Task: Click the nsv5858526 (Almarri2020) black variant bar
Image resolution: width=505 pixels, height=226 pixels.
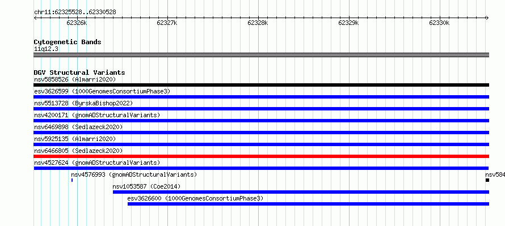Action: click(261, 85)
